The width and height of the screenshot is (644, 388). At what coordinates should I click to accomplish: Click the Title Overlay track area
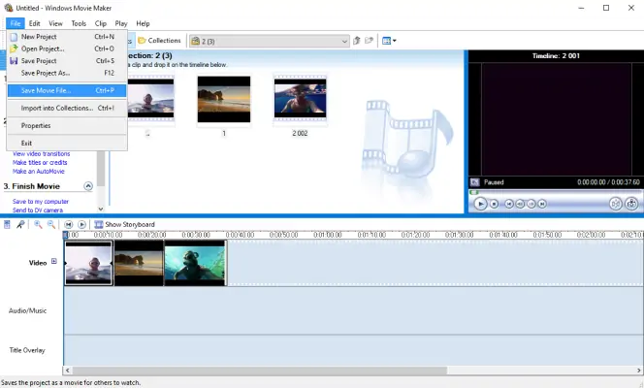tap(354, 350)
